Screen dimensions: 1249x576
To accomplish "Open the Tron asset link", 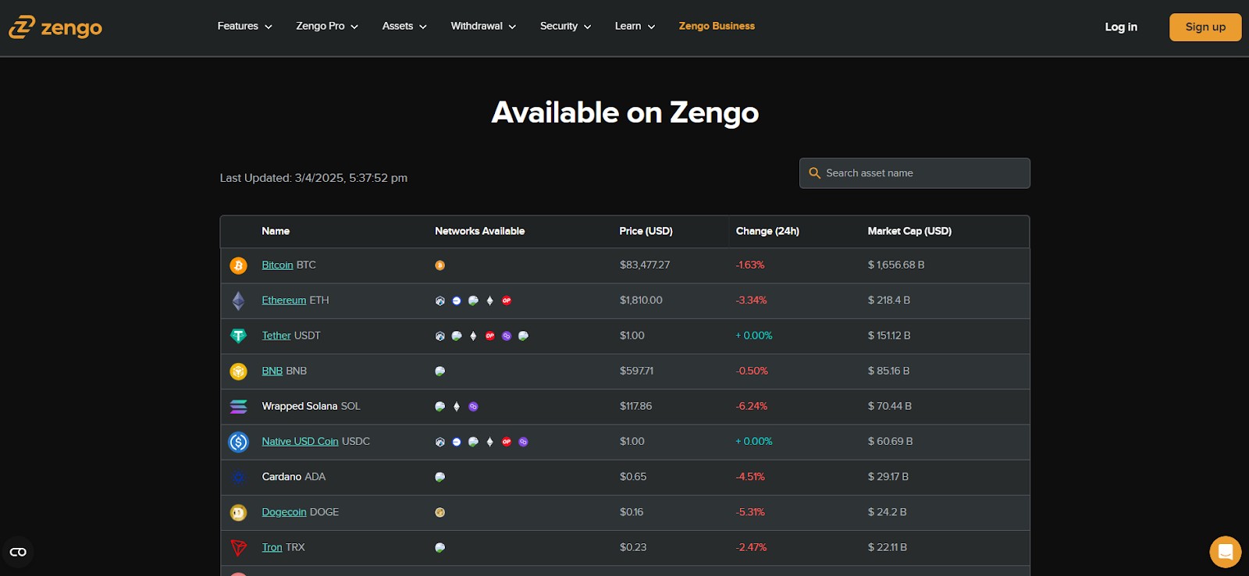I will pyautogui.click(x=272, y=548).
